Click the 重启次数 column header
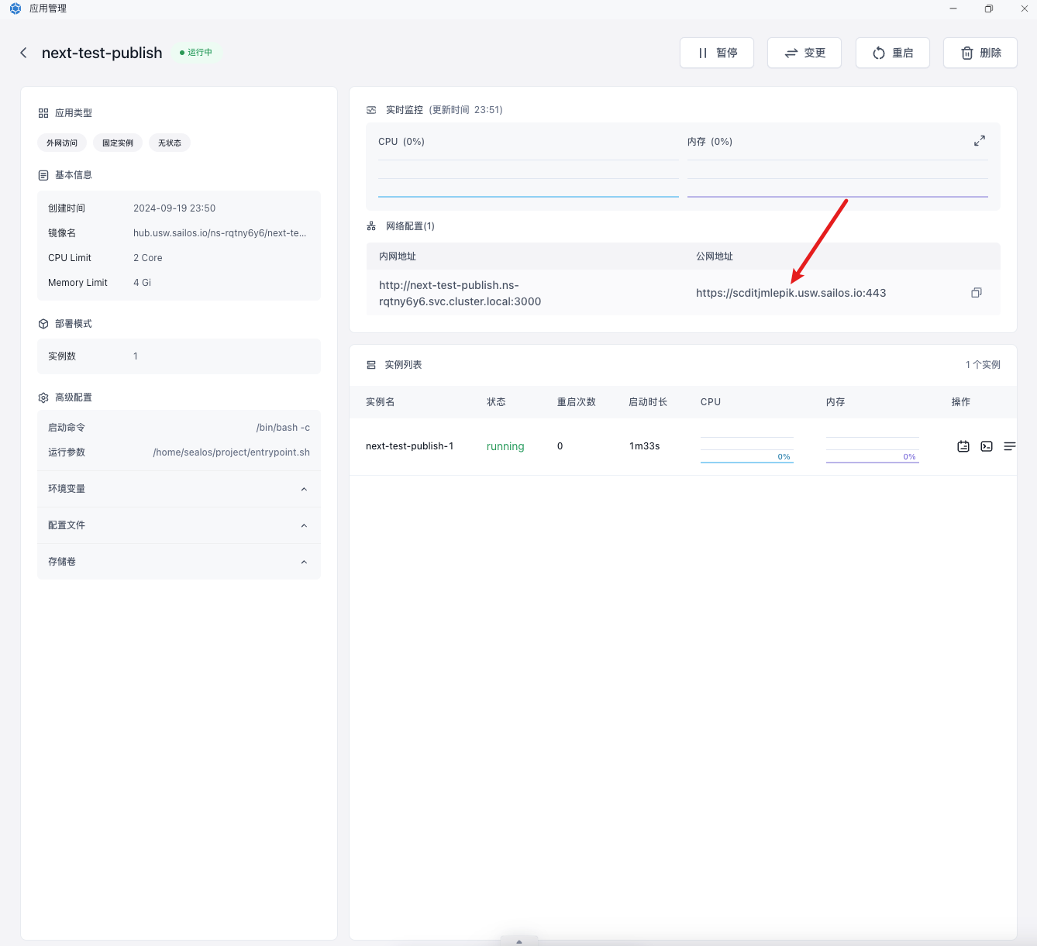Screen dimensions: 1037x946 (x=577, y=402)
